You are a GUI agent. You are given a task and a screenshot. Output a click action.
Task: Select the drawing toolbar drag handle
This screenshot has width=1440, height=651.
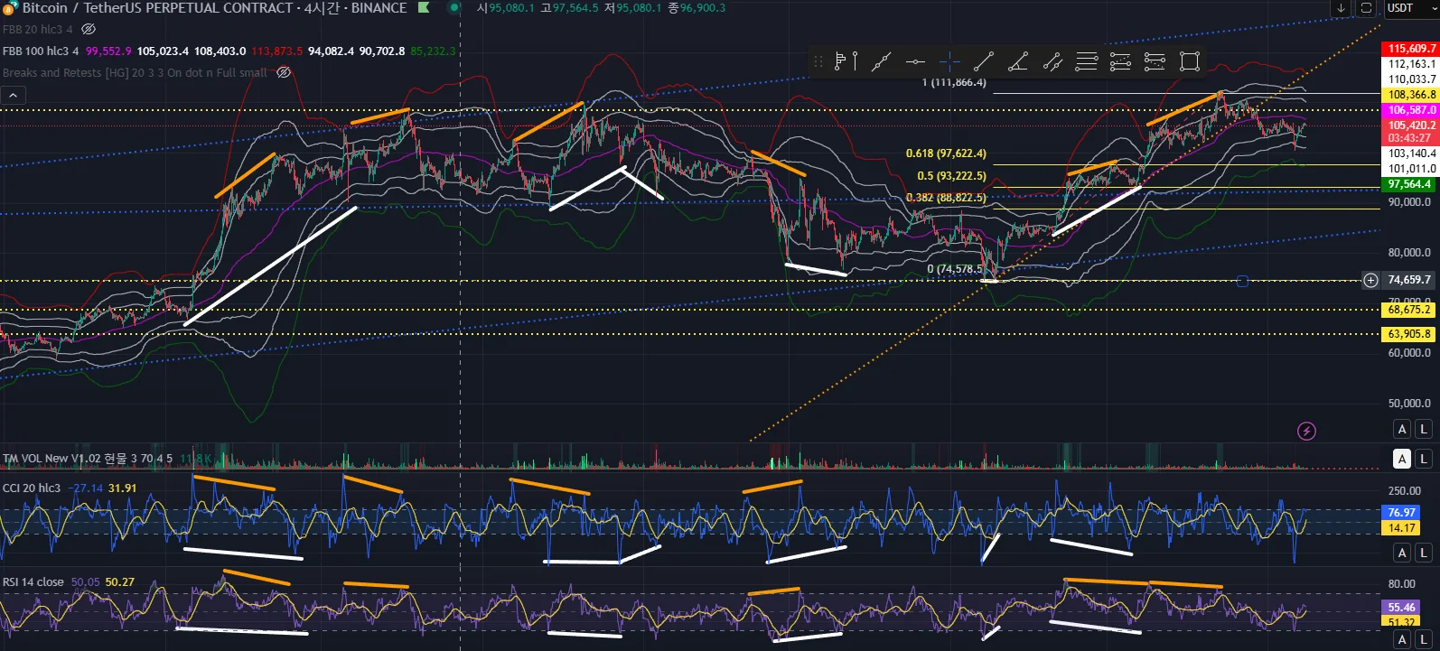click(x=818, y=61)
